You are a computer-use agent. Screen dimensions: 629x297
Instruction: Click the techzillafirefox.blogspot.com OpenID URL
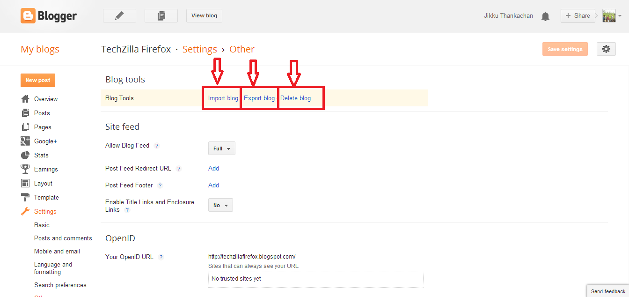(x=252, y=256)
